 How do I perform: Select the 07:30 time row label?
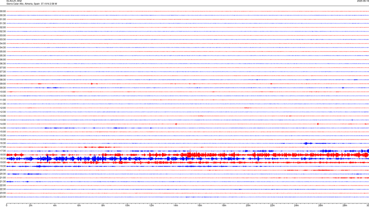coord(3,72)
